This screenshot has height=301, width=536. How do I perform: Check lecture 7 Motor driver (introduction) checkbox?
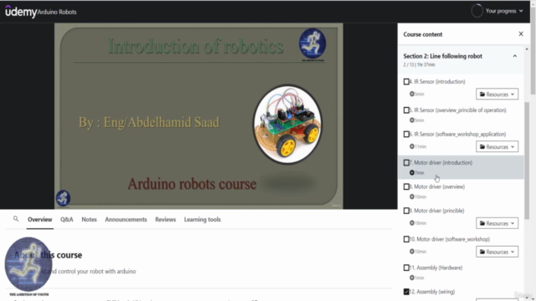406,163
